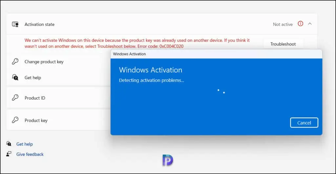Click the Troubleshoot button
Viewport: 336px width, 174px height.
[283, 44]
